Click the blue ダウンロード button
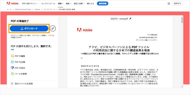 (29, 29)
